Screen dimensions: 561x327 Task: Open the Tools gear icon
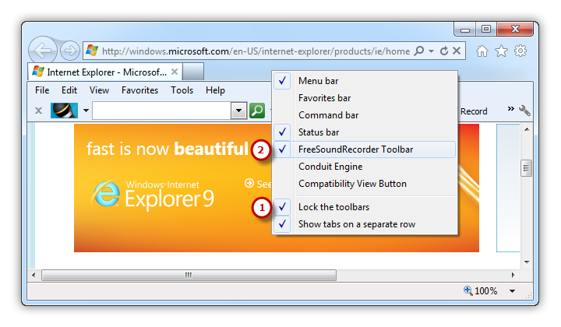(x=520, y=51)
